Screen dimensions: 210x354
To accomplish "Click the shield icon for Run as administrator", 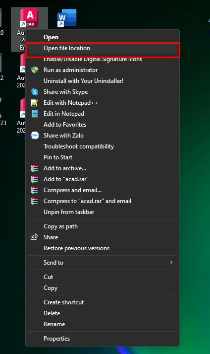I will [x=35, y=70].
